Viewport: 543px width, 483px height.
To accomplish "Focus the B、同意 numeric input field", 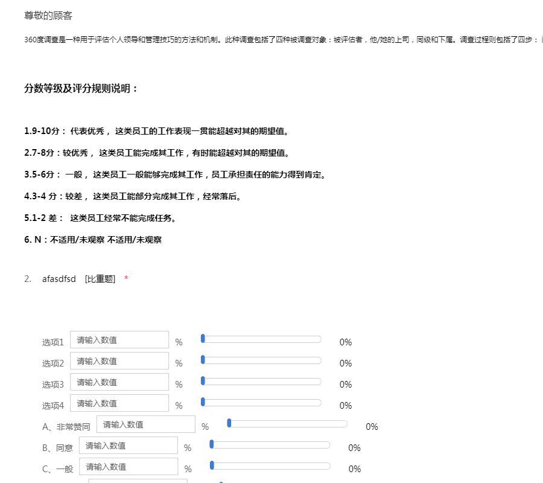I will (129, 446).
